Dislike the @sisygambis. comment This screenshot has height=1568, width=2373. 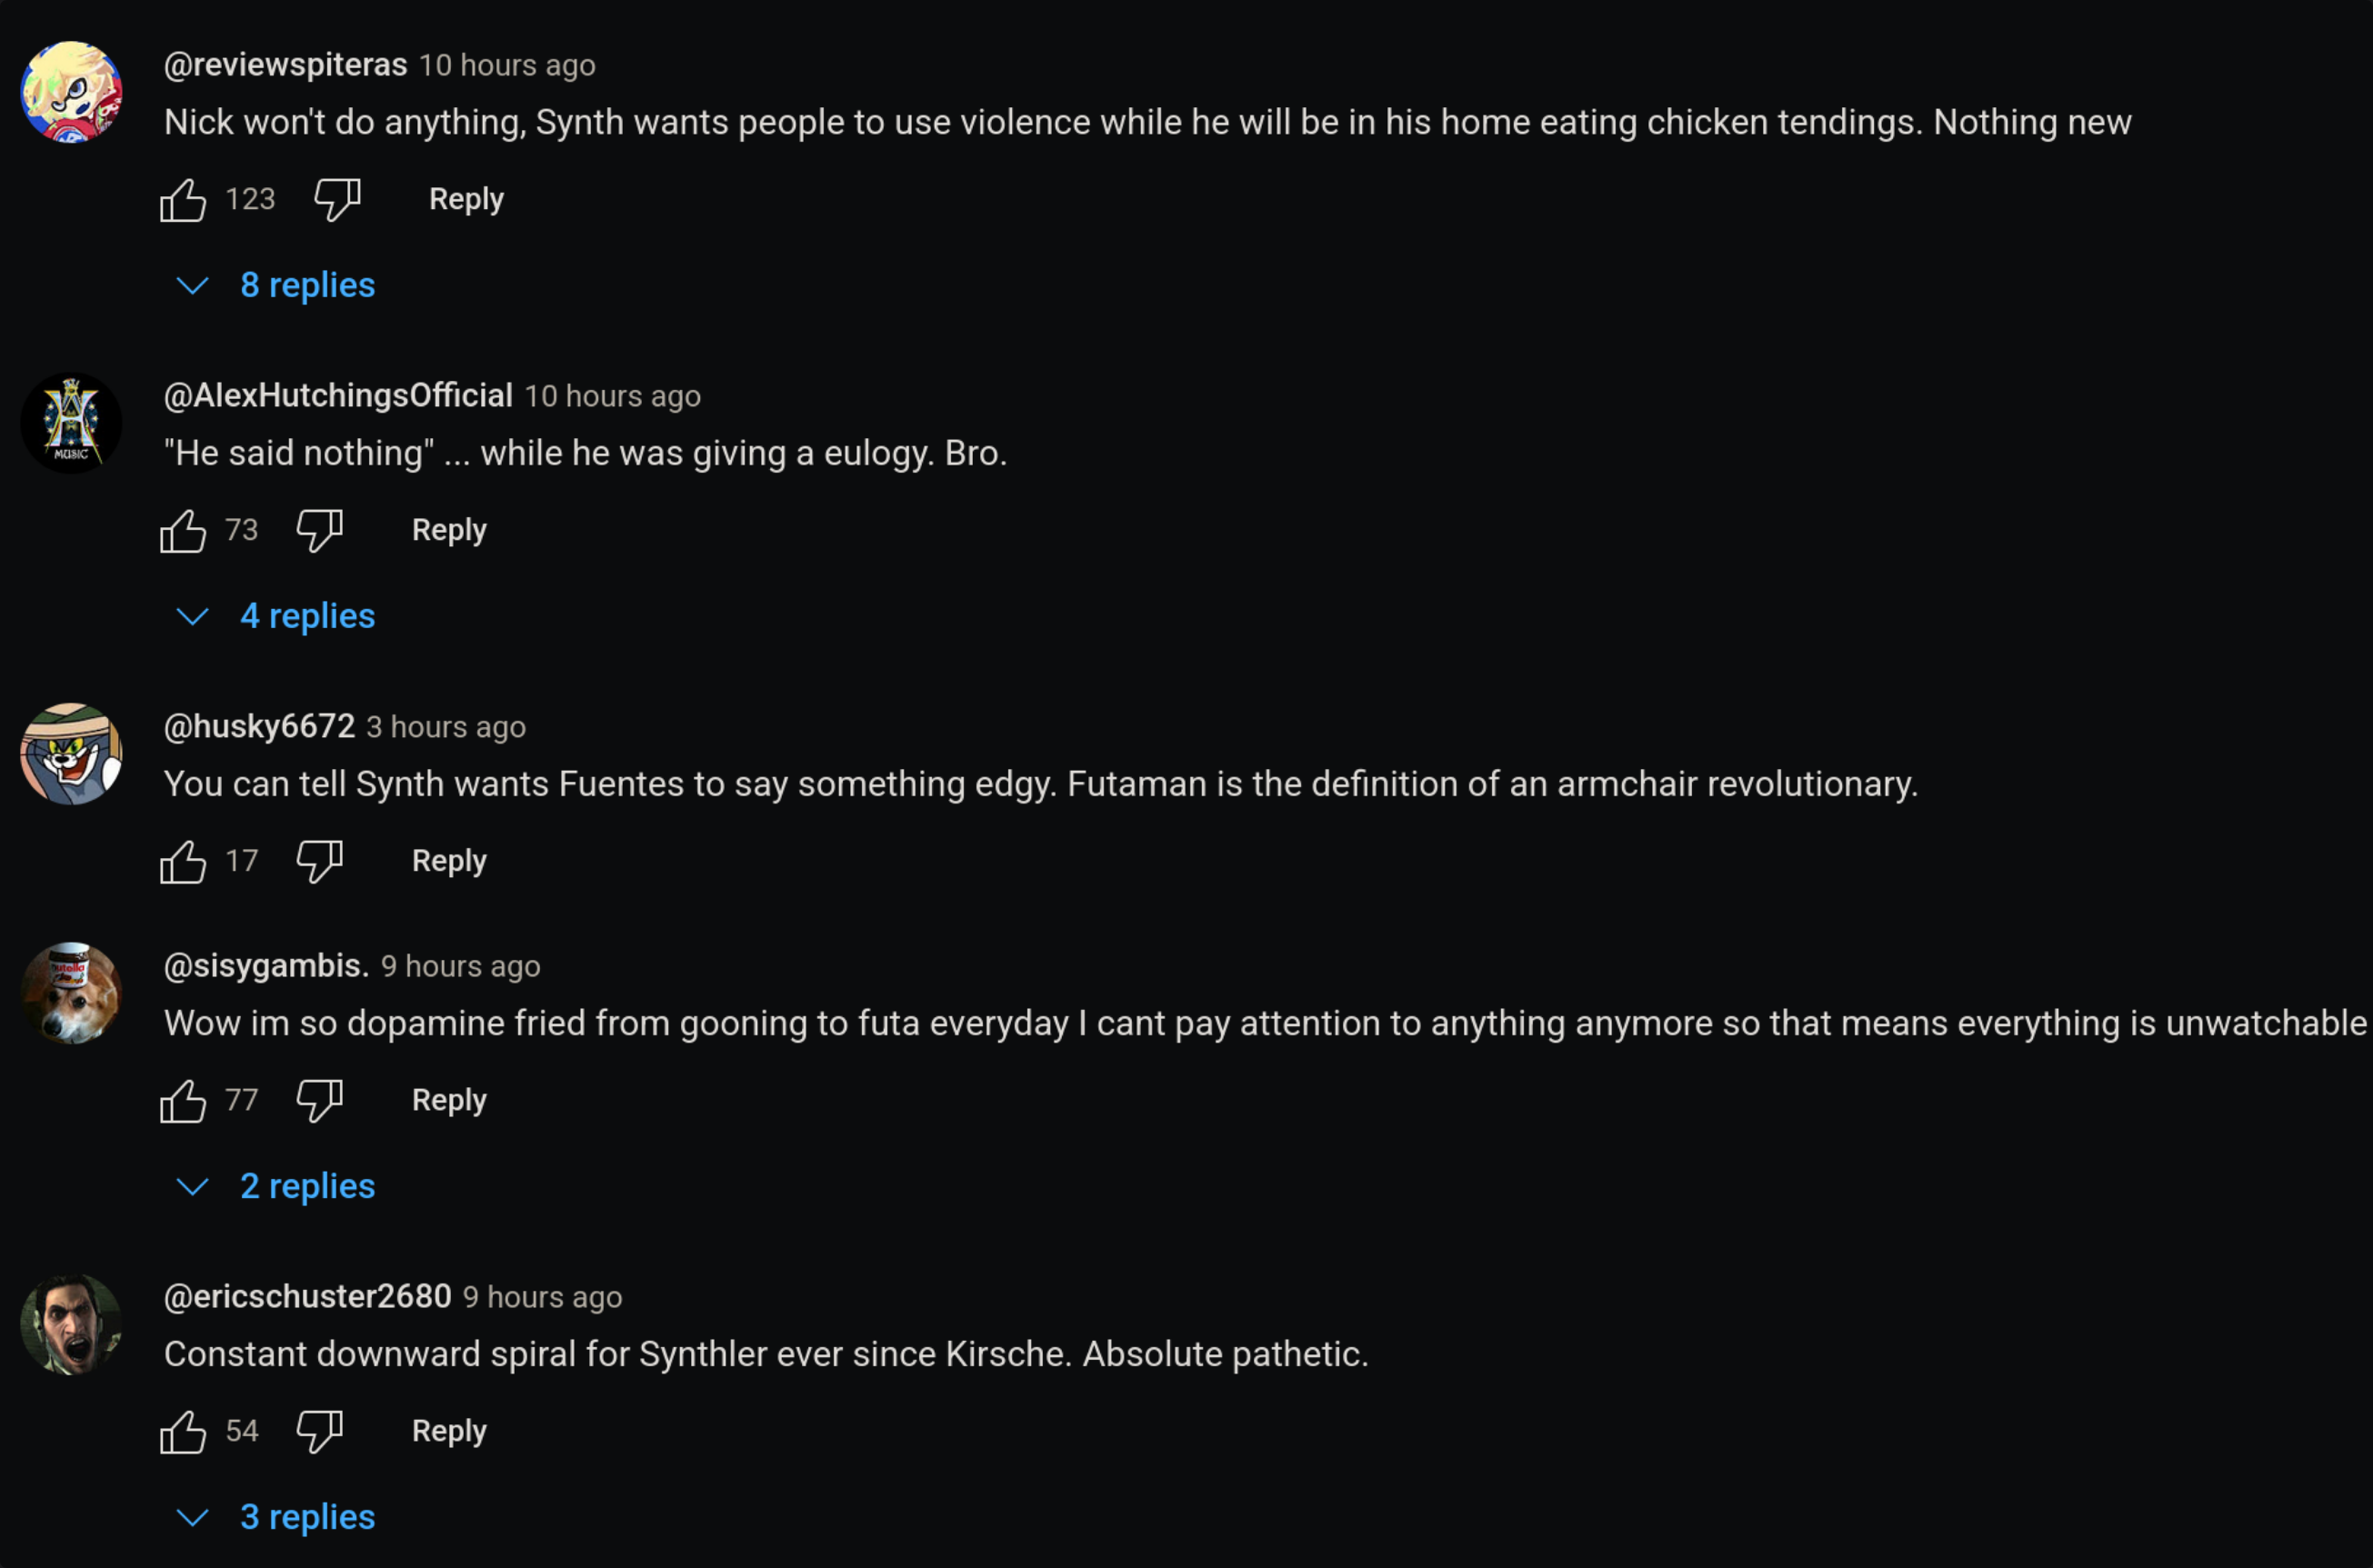(320, 1101)
